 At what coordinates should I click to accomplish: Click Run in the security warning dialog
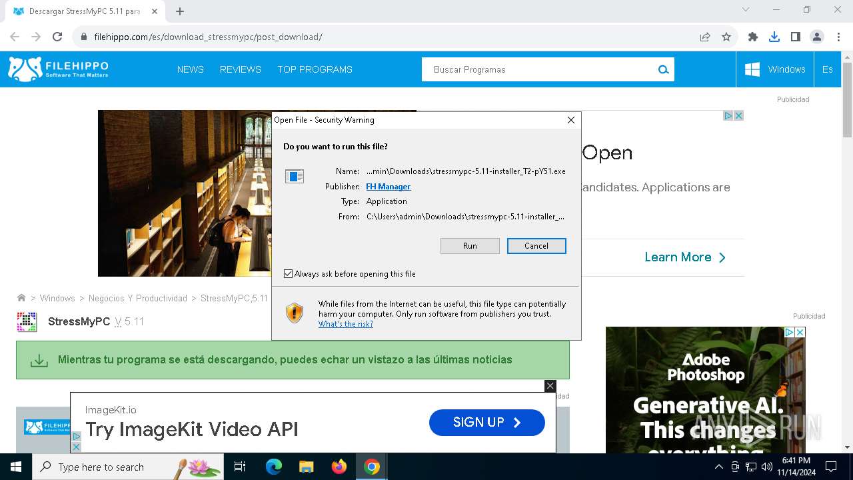coord(470,246)
